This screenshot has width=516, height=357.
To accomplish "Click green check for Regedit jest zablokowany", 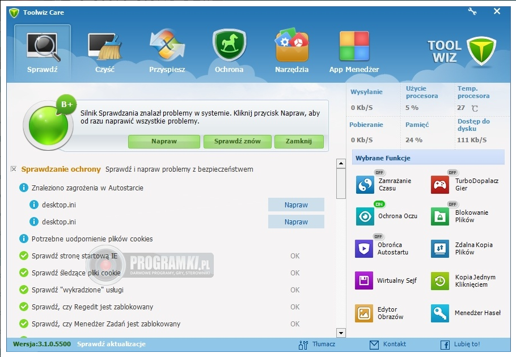I will point(24,307).
